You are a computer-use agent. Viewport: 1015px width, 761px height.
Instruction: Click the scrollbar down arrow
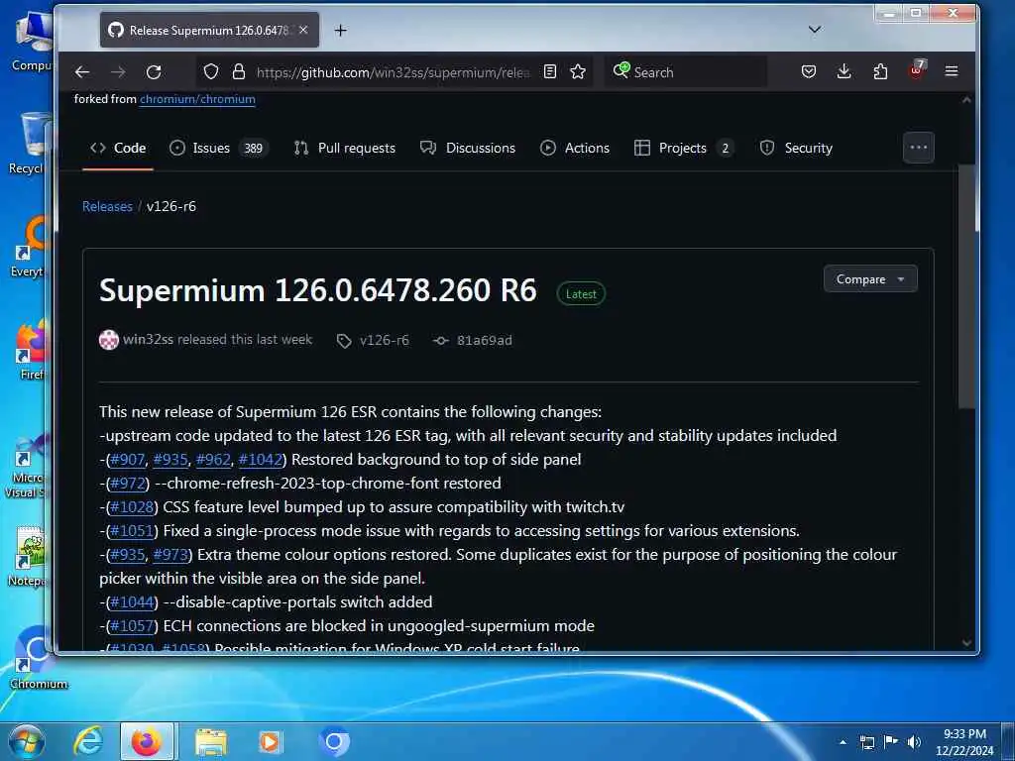click(966, 642)
